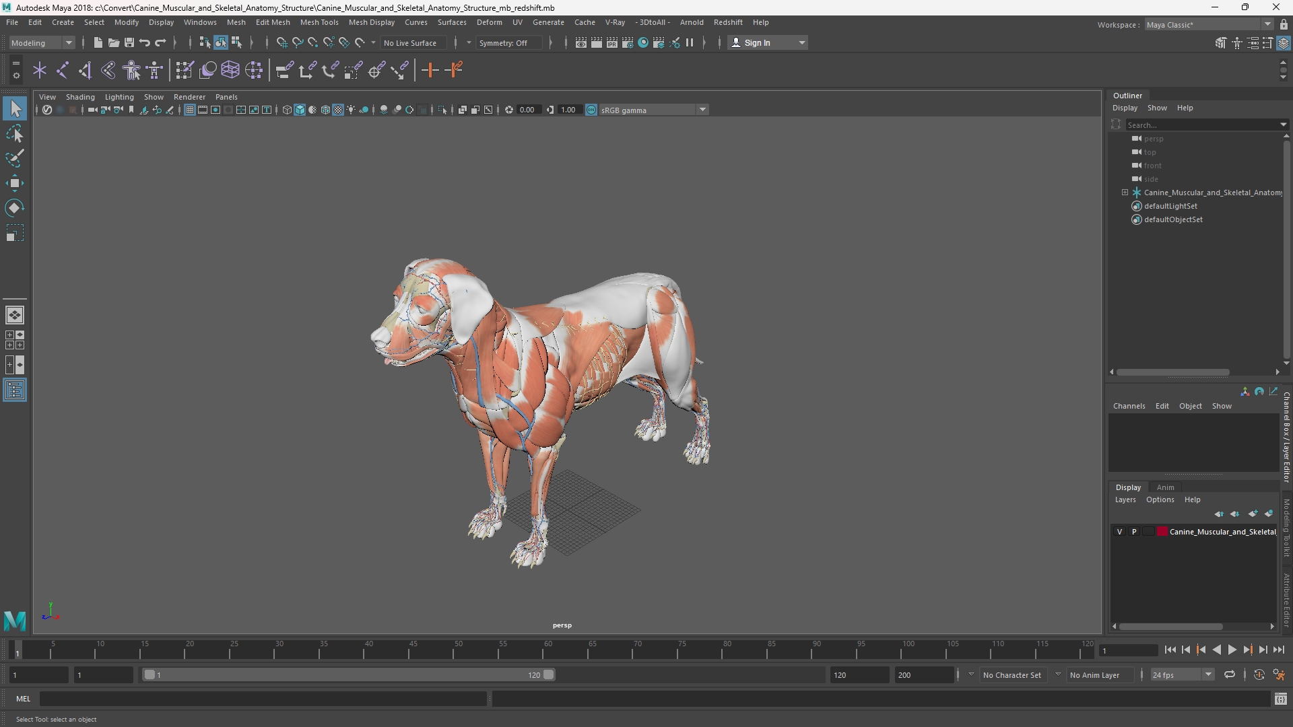Pick the Scale tool

[x=15, y=233]
